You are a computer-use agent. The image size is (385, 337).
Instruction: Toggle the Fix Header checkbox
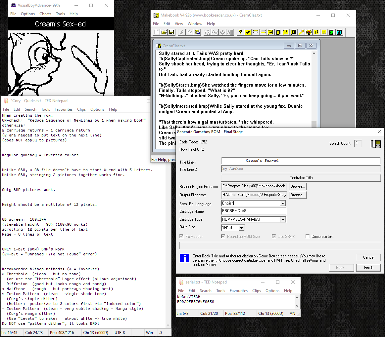click(181, 237)
